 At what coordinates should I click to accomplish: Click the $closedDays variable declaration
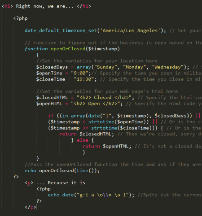pyautogui.click(x=52, y=67)
